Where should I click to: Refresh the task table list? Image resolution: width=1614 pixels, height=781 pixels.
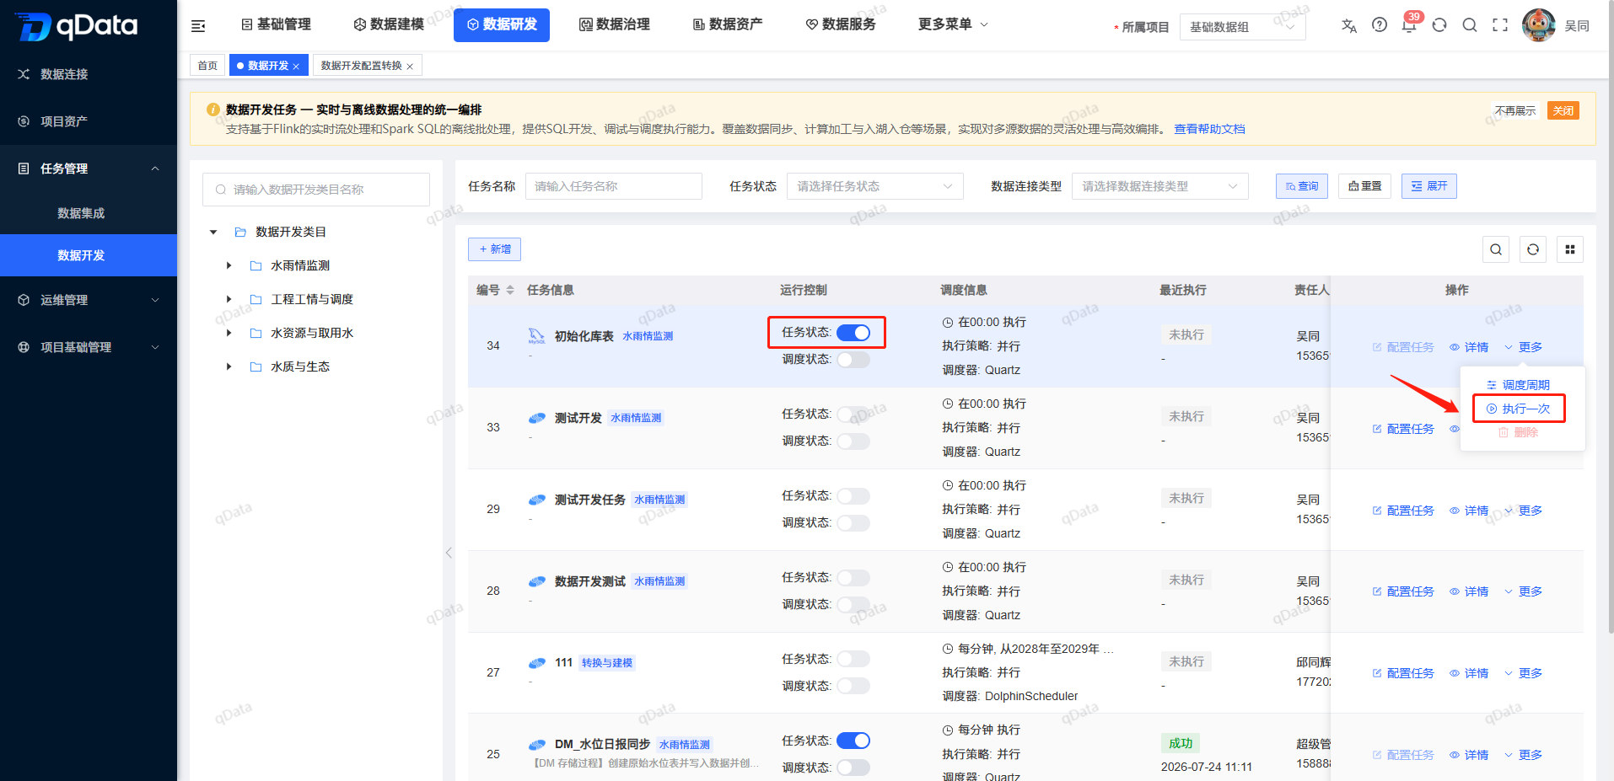point(1533,249)
